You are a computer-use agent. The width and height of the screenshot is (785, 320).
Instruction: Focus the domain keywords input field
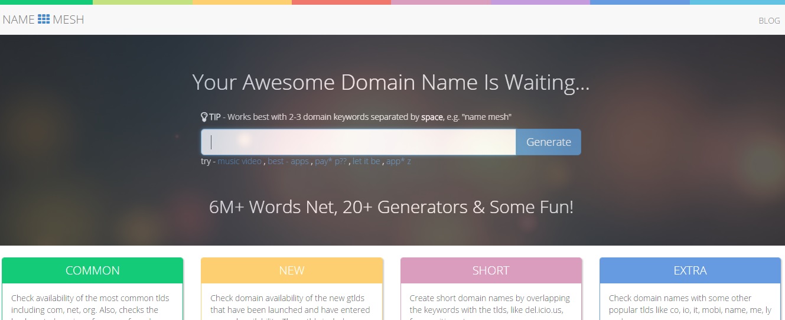click(x=358, y=142)
